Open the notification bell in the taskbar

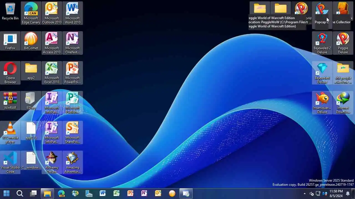[348, 193]
